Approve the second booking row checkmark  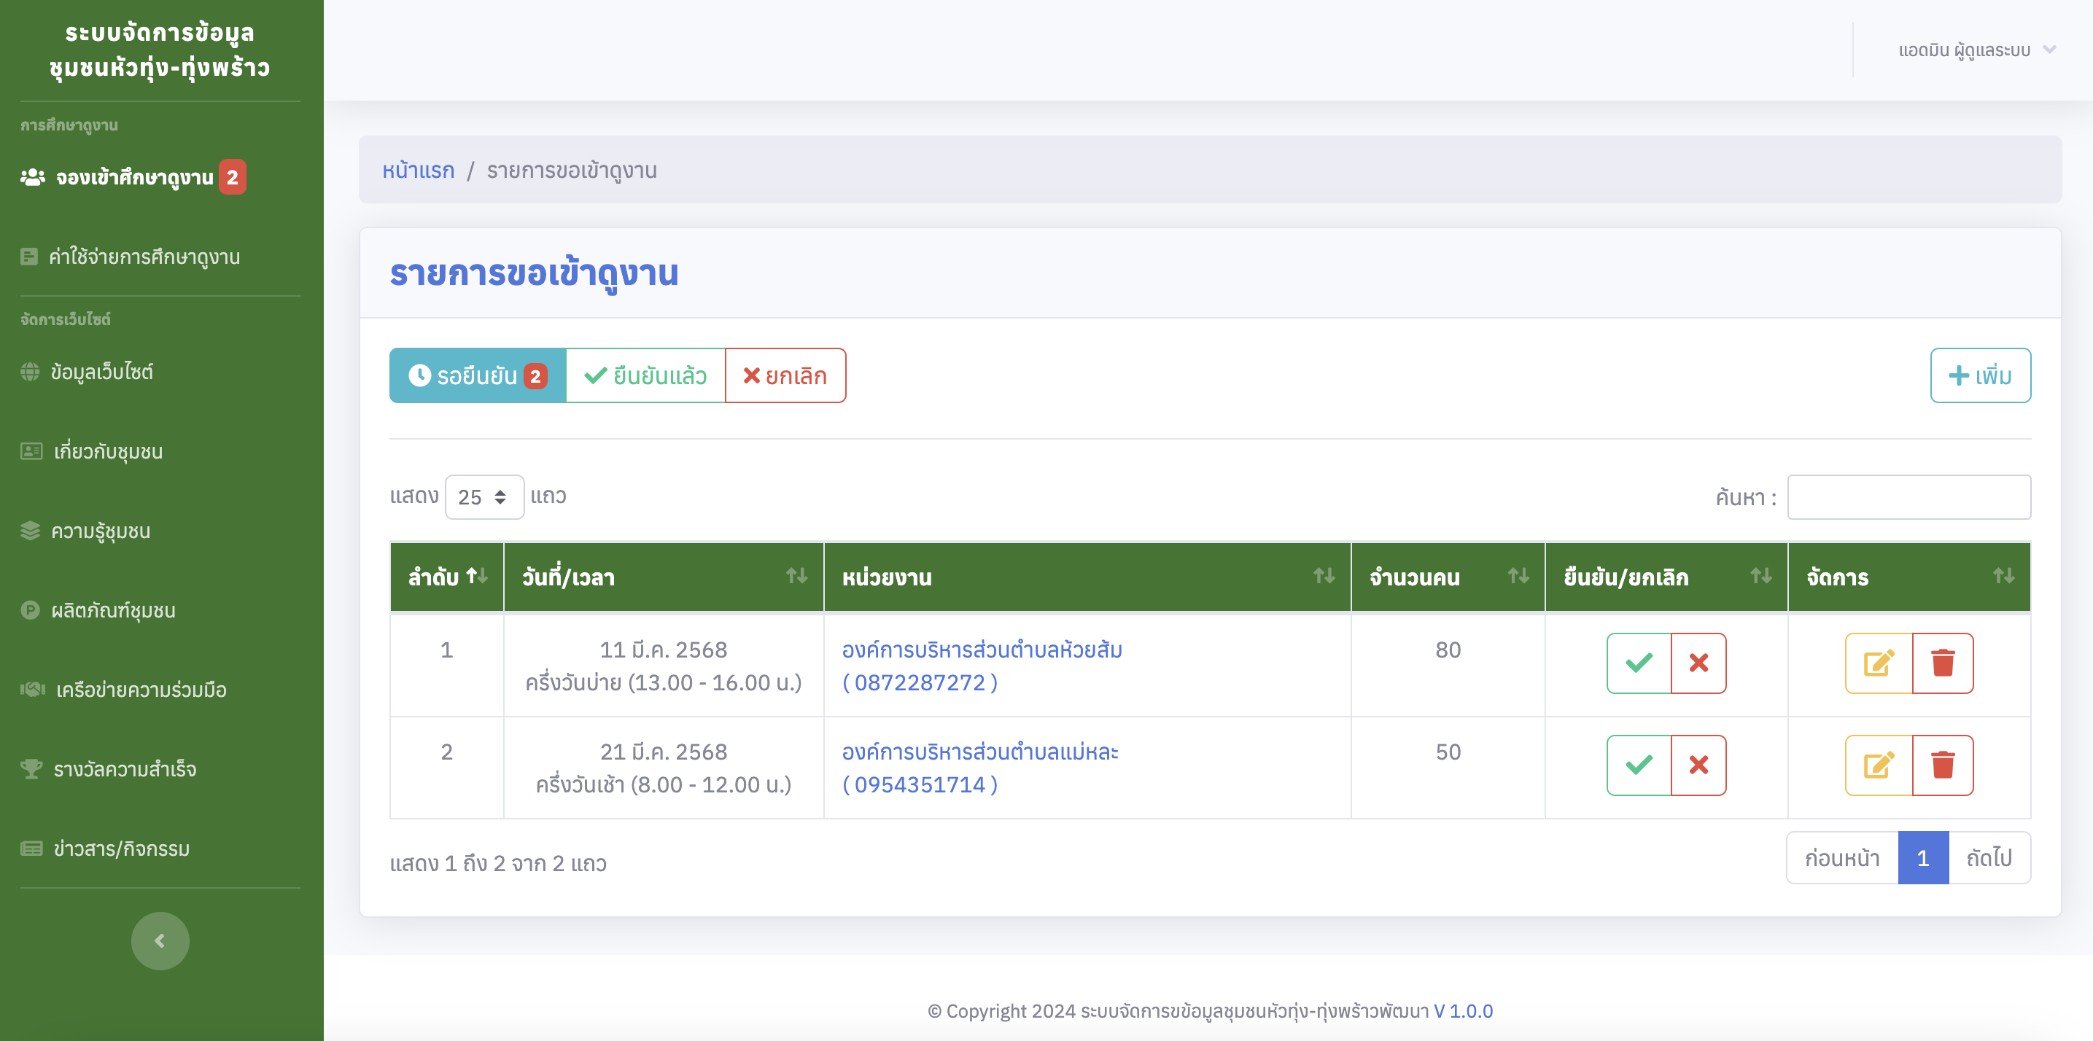pyautogui.click(x=1639, y=765)
